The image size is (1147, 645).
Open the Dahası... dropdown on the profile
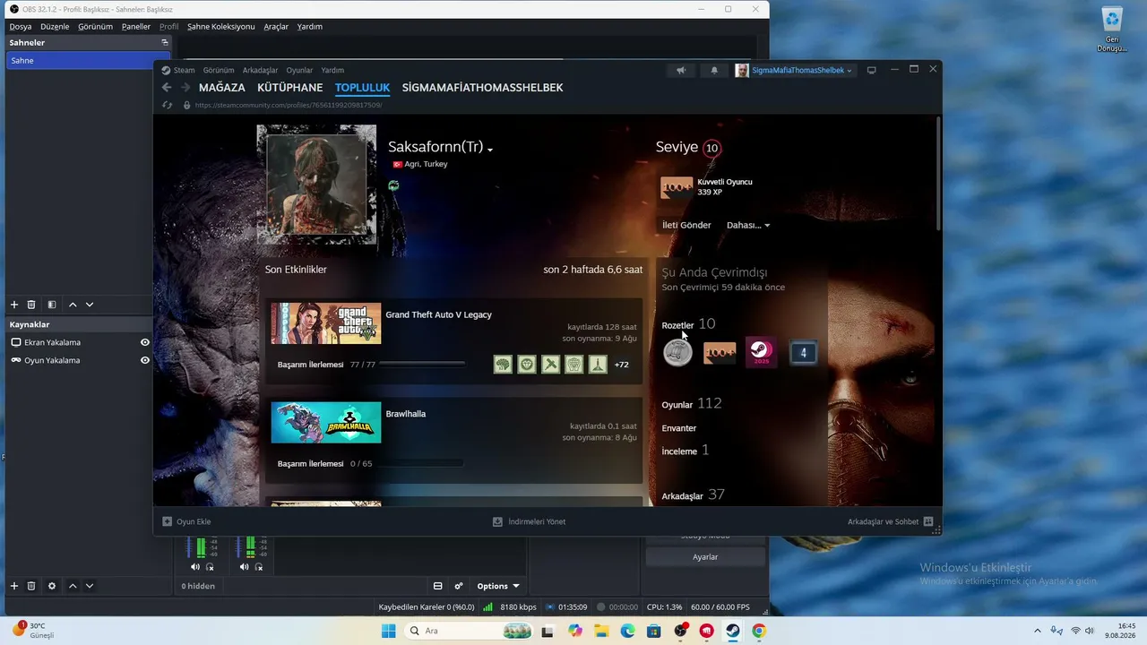[748, 225]
